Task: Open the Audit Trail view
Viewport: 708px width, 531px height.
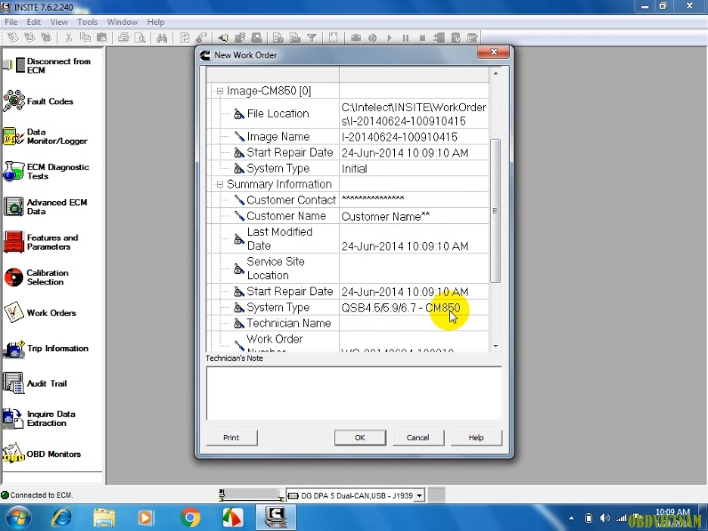Action: [36, 383]
